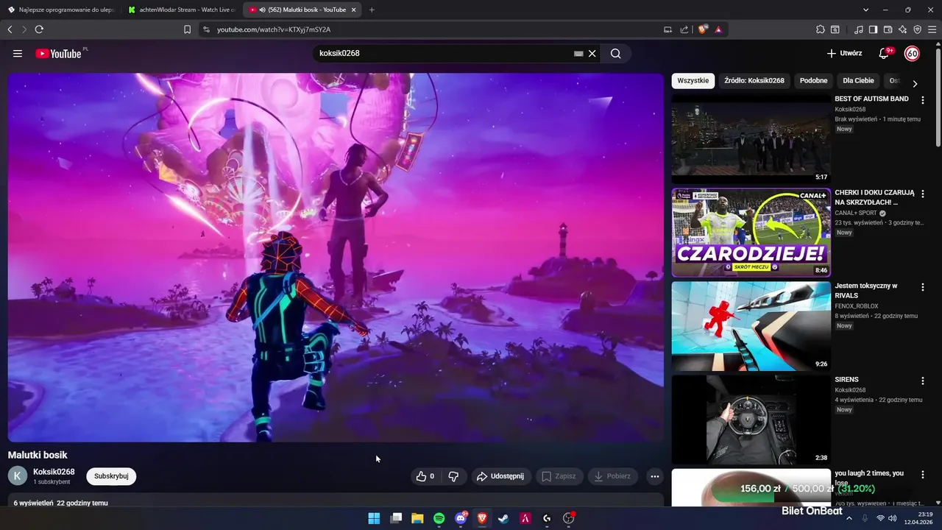Click the Utwórz create button
The image size is (942, 530).
click(844, 54)
